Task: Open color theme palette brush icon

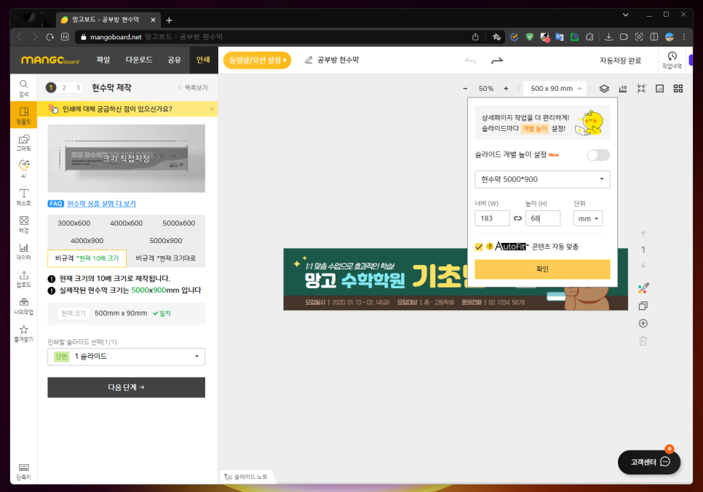Action: 643,288
